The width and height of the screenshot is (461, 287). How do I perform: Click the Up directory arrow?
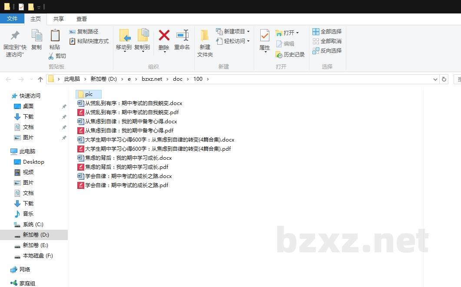point(40,79)
